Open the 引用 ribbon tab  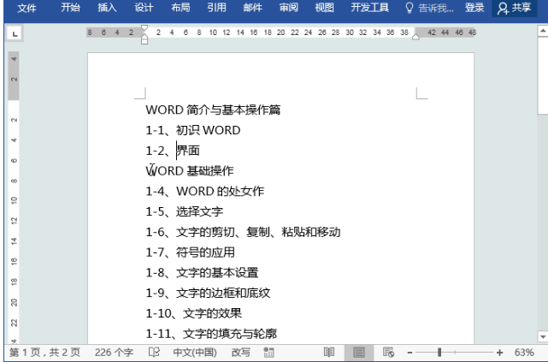[x=216, y=8]
